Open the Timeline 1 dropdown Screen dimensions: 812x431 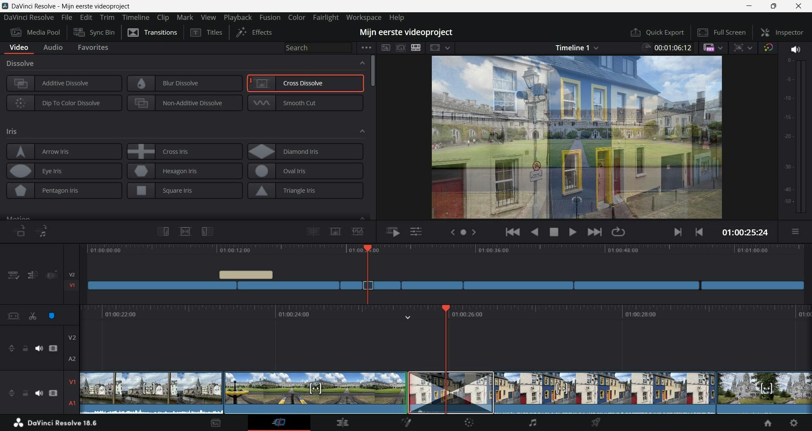pos(596,48)
